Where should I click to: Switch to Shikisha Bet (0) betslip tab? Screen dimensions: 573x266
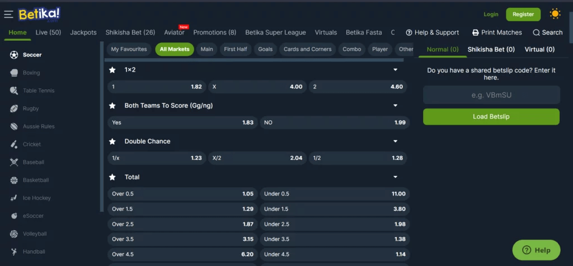[491, 49]
